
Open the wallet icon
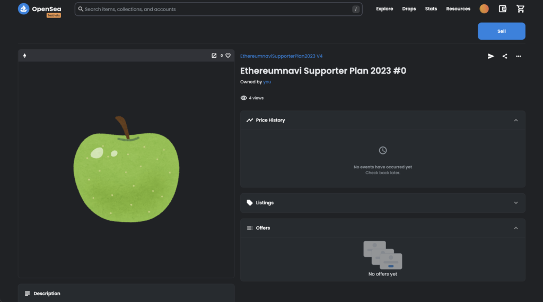coord(503,8)
